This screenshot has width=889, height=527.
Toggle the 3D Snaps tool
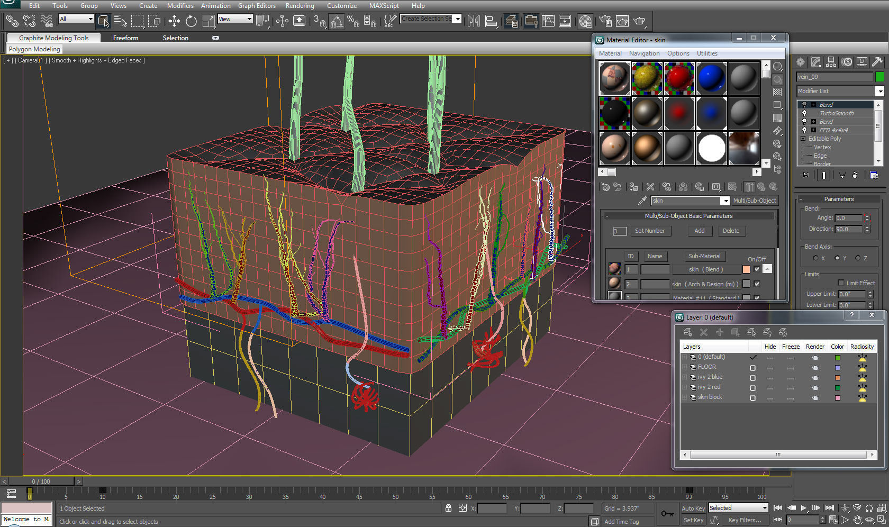coord(320,21)
